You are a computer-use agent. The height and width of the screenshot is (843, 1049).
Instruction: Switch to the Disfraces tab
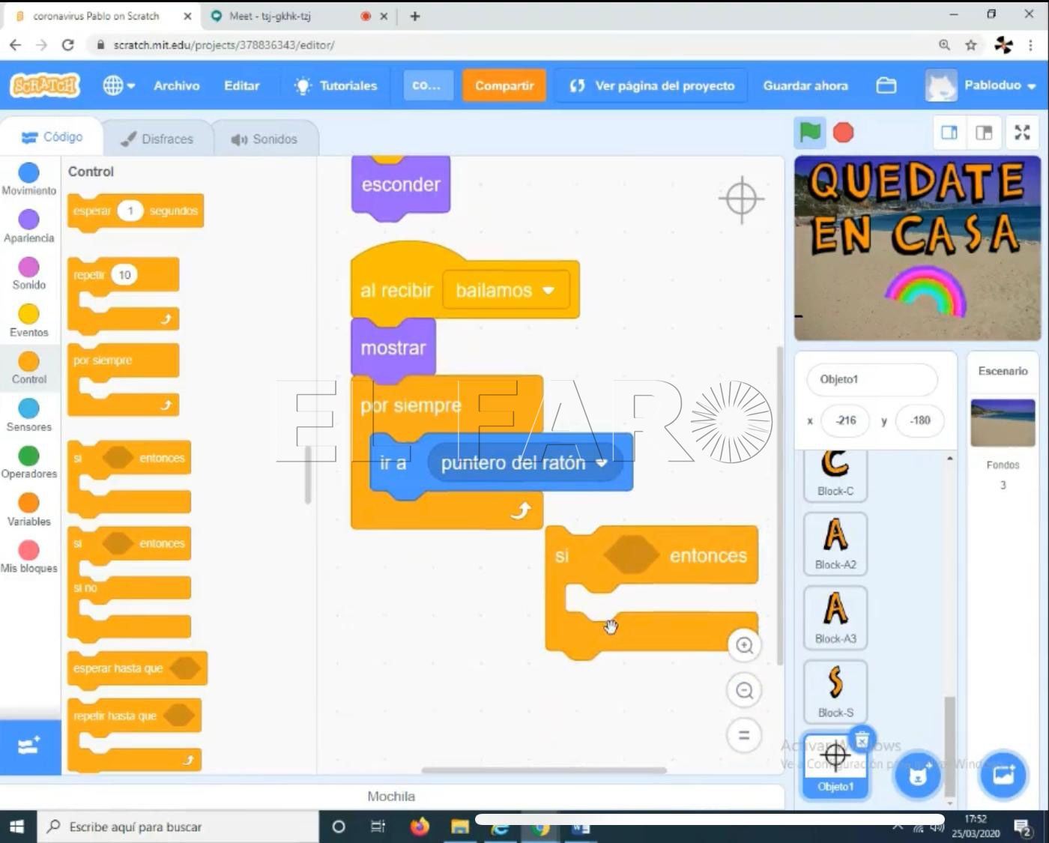pos(157,139)
